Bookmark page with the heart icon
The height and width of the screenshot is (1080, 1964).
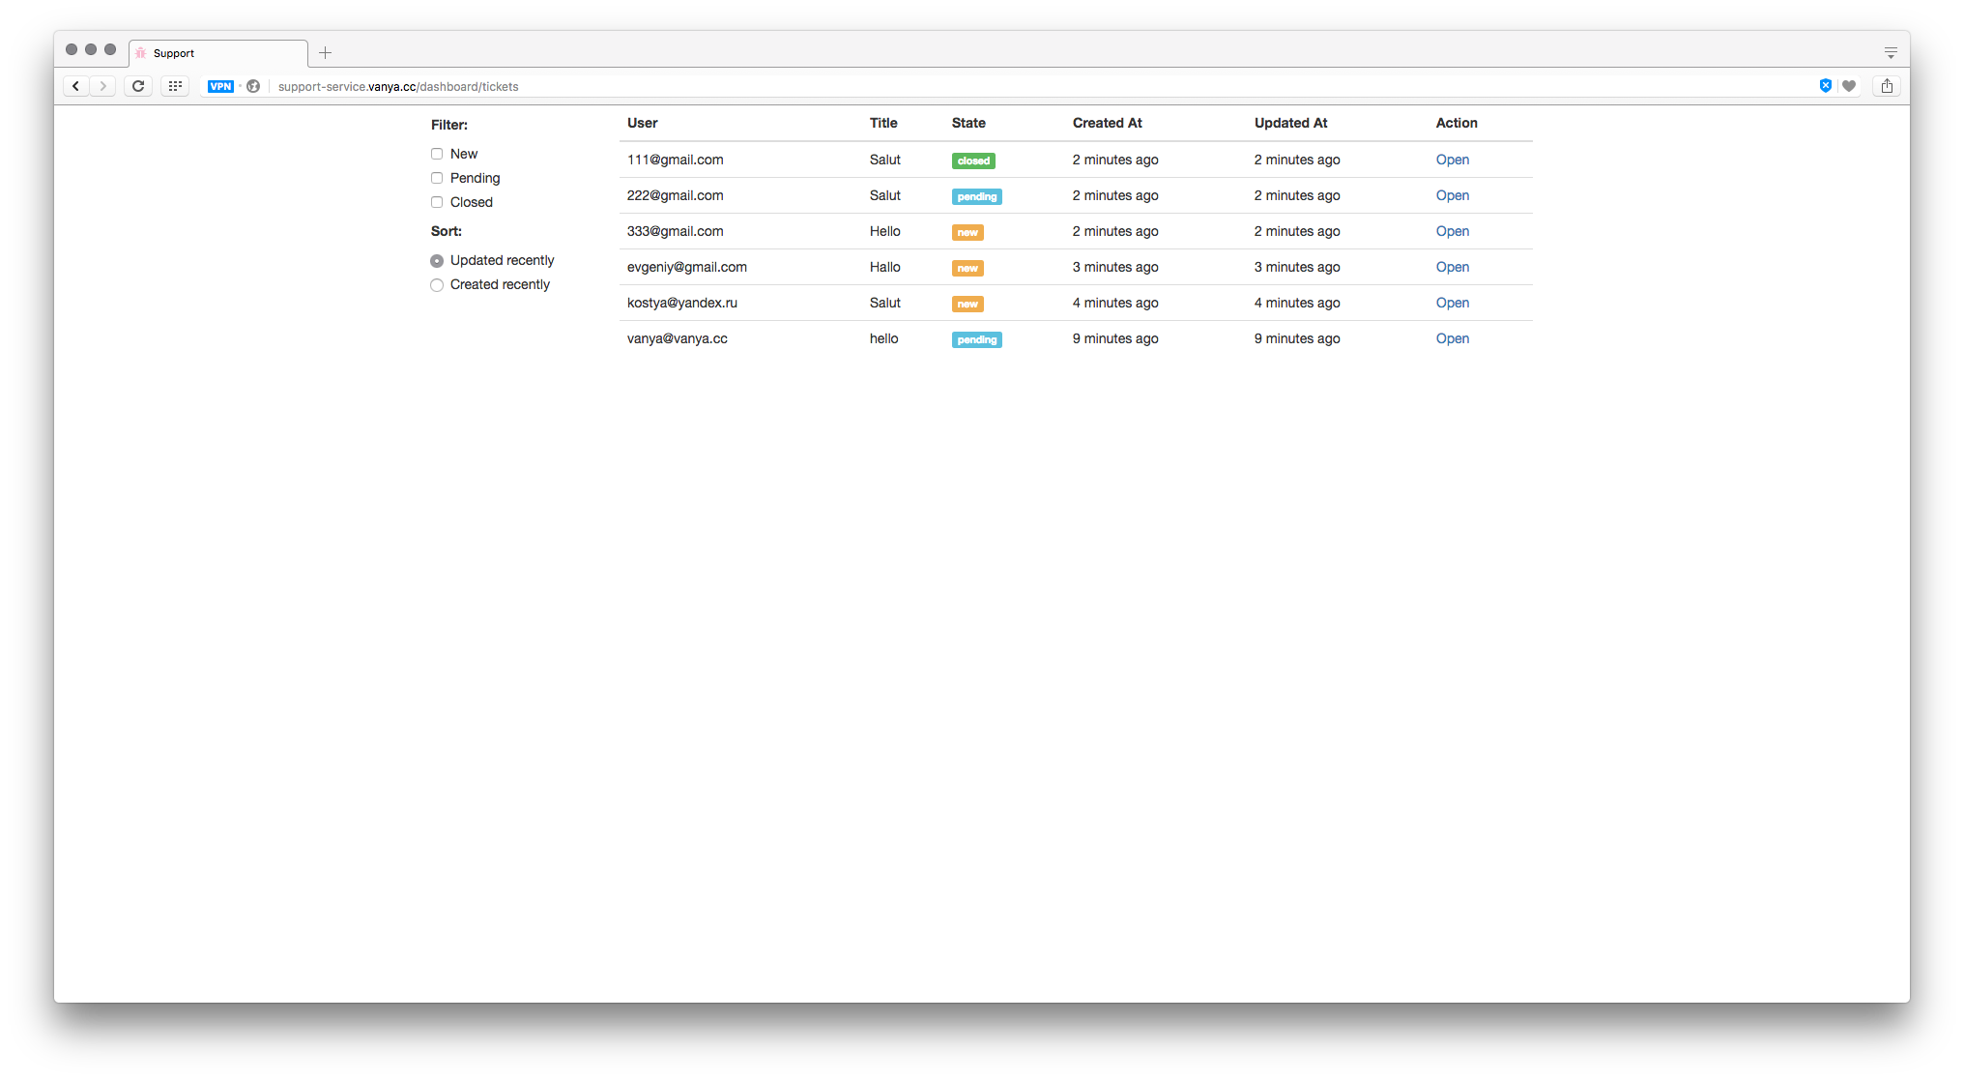point(1849,86)
